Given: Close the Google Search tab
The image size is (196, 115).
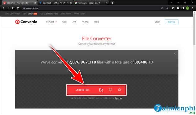Looking at the screenshot, I should click(107, 3).
